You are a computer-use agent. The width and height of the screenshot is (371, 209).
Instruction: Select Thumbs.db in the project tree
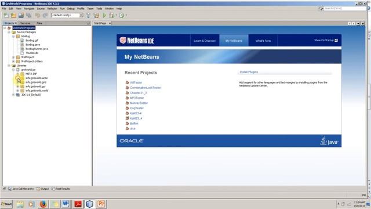(x=32, y=53)
